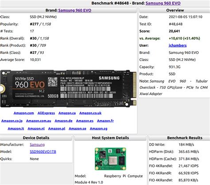The height and width of the screenshot is (185, 210).
Task: Open the Amazon.es store link
Action: (85, 121)
